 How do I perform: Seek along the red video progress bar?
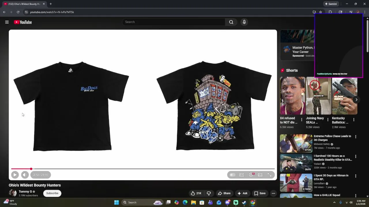click(x=143, y=169)
